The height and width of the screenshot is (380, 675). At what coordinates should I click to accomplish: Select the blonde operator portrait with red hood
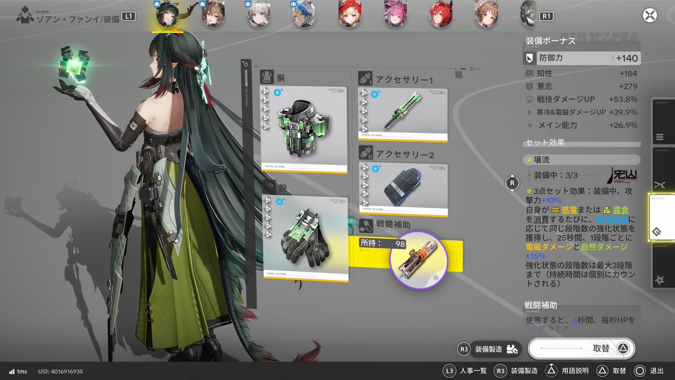tap(350, 15)
